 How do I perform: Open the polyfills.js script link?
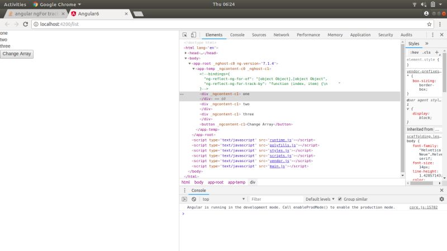(x=283, y=145)
